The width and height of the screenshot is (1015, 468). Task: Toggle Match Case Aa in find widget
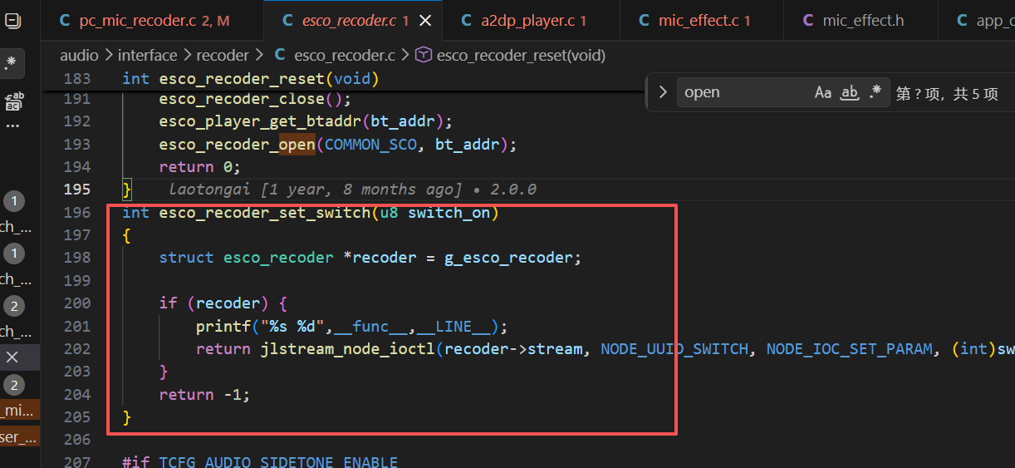point(823,92)
